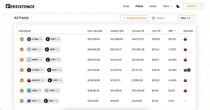Click XPRT icon in WBTC row

(x=48, y=60)
